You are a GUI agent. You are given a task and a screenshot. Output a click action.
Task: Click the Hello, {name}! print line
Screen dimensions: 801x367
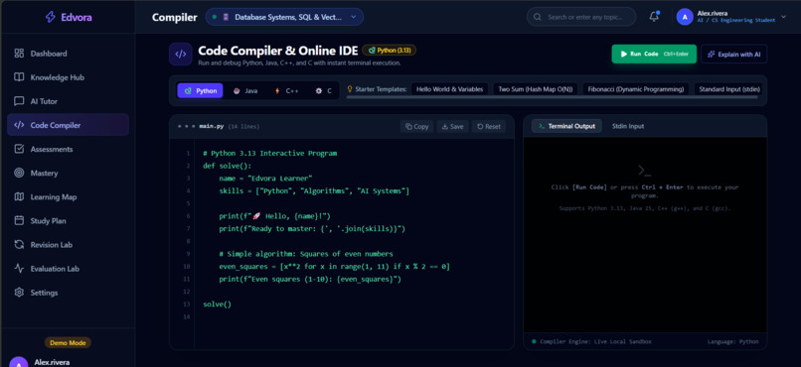click(275, 216)
